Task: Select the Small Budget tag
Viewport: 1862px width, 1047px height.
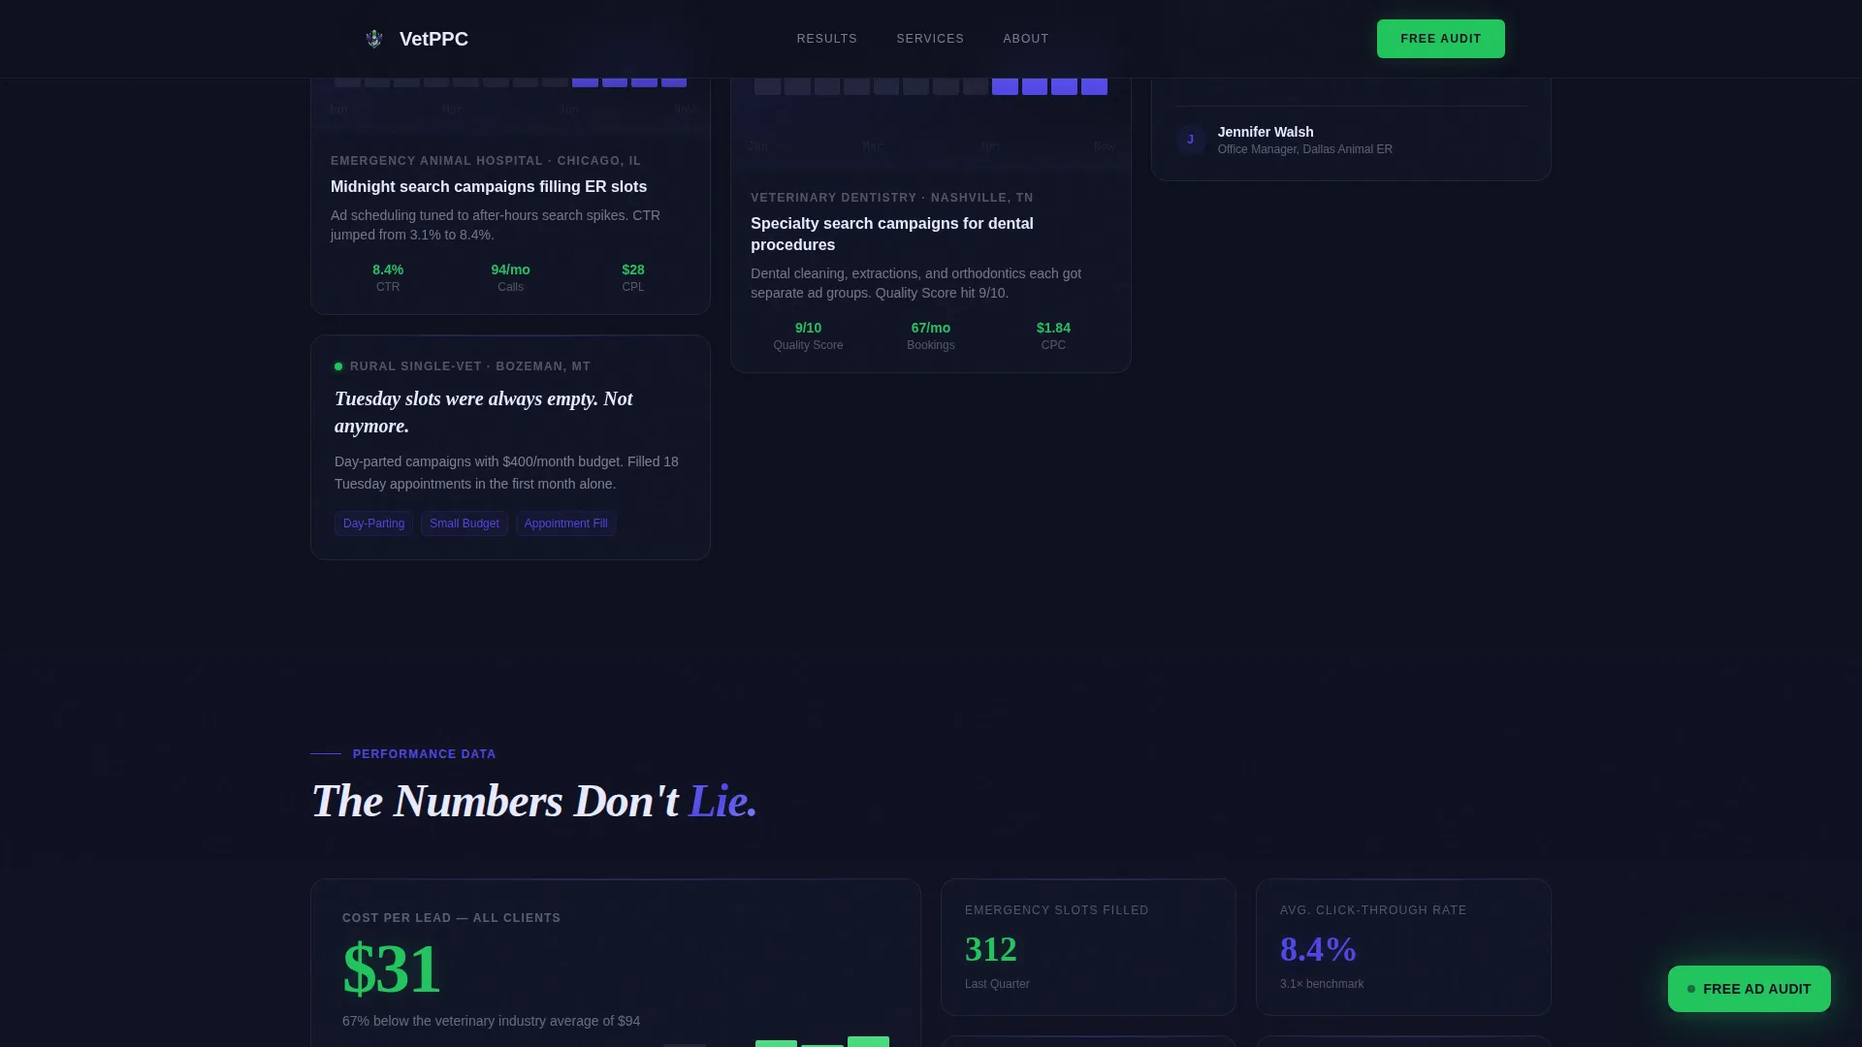Action: 464,523
